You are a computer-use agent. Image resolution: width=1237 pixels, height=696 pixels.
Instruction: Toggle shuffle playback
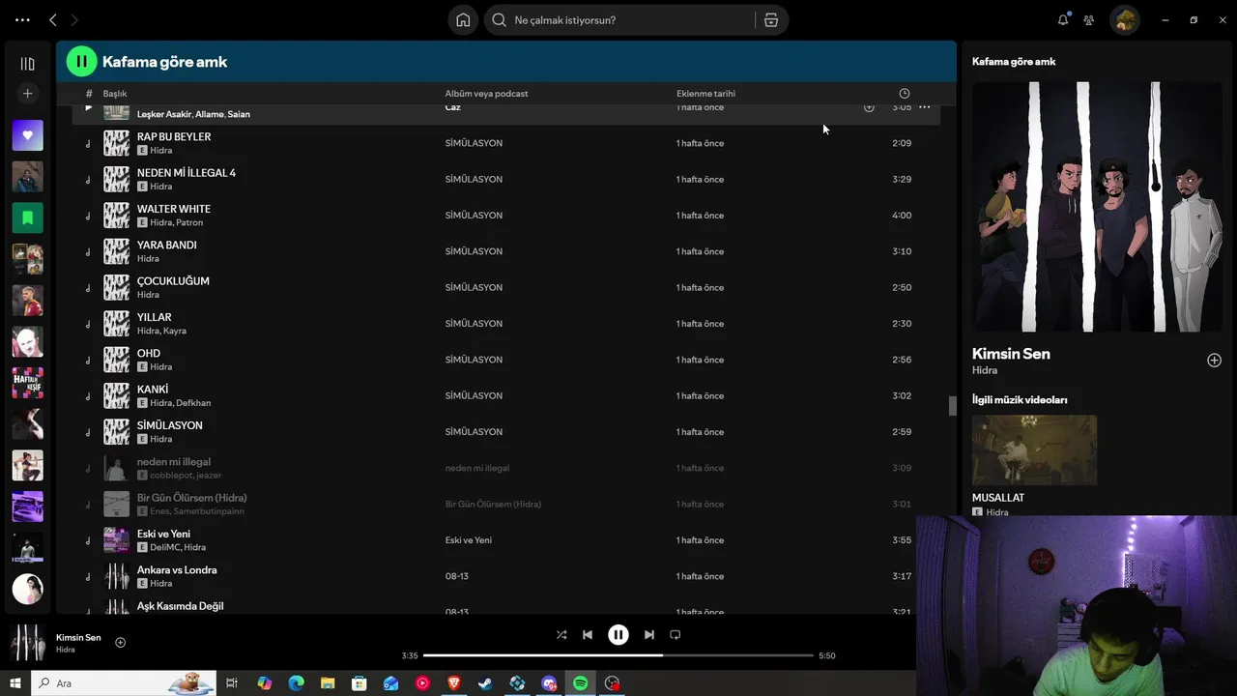(x=561, y=635)
